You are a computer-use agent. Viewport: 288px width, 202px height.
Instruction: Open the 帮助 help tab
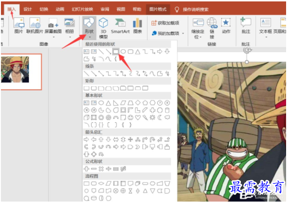(137, 9)
